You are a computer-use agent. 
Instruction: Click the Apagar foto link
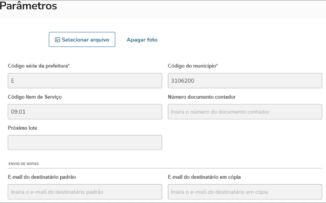[x=142, y=40]
